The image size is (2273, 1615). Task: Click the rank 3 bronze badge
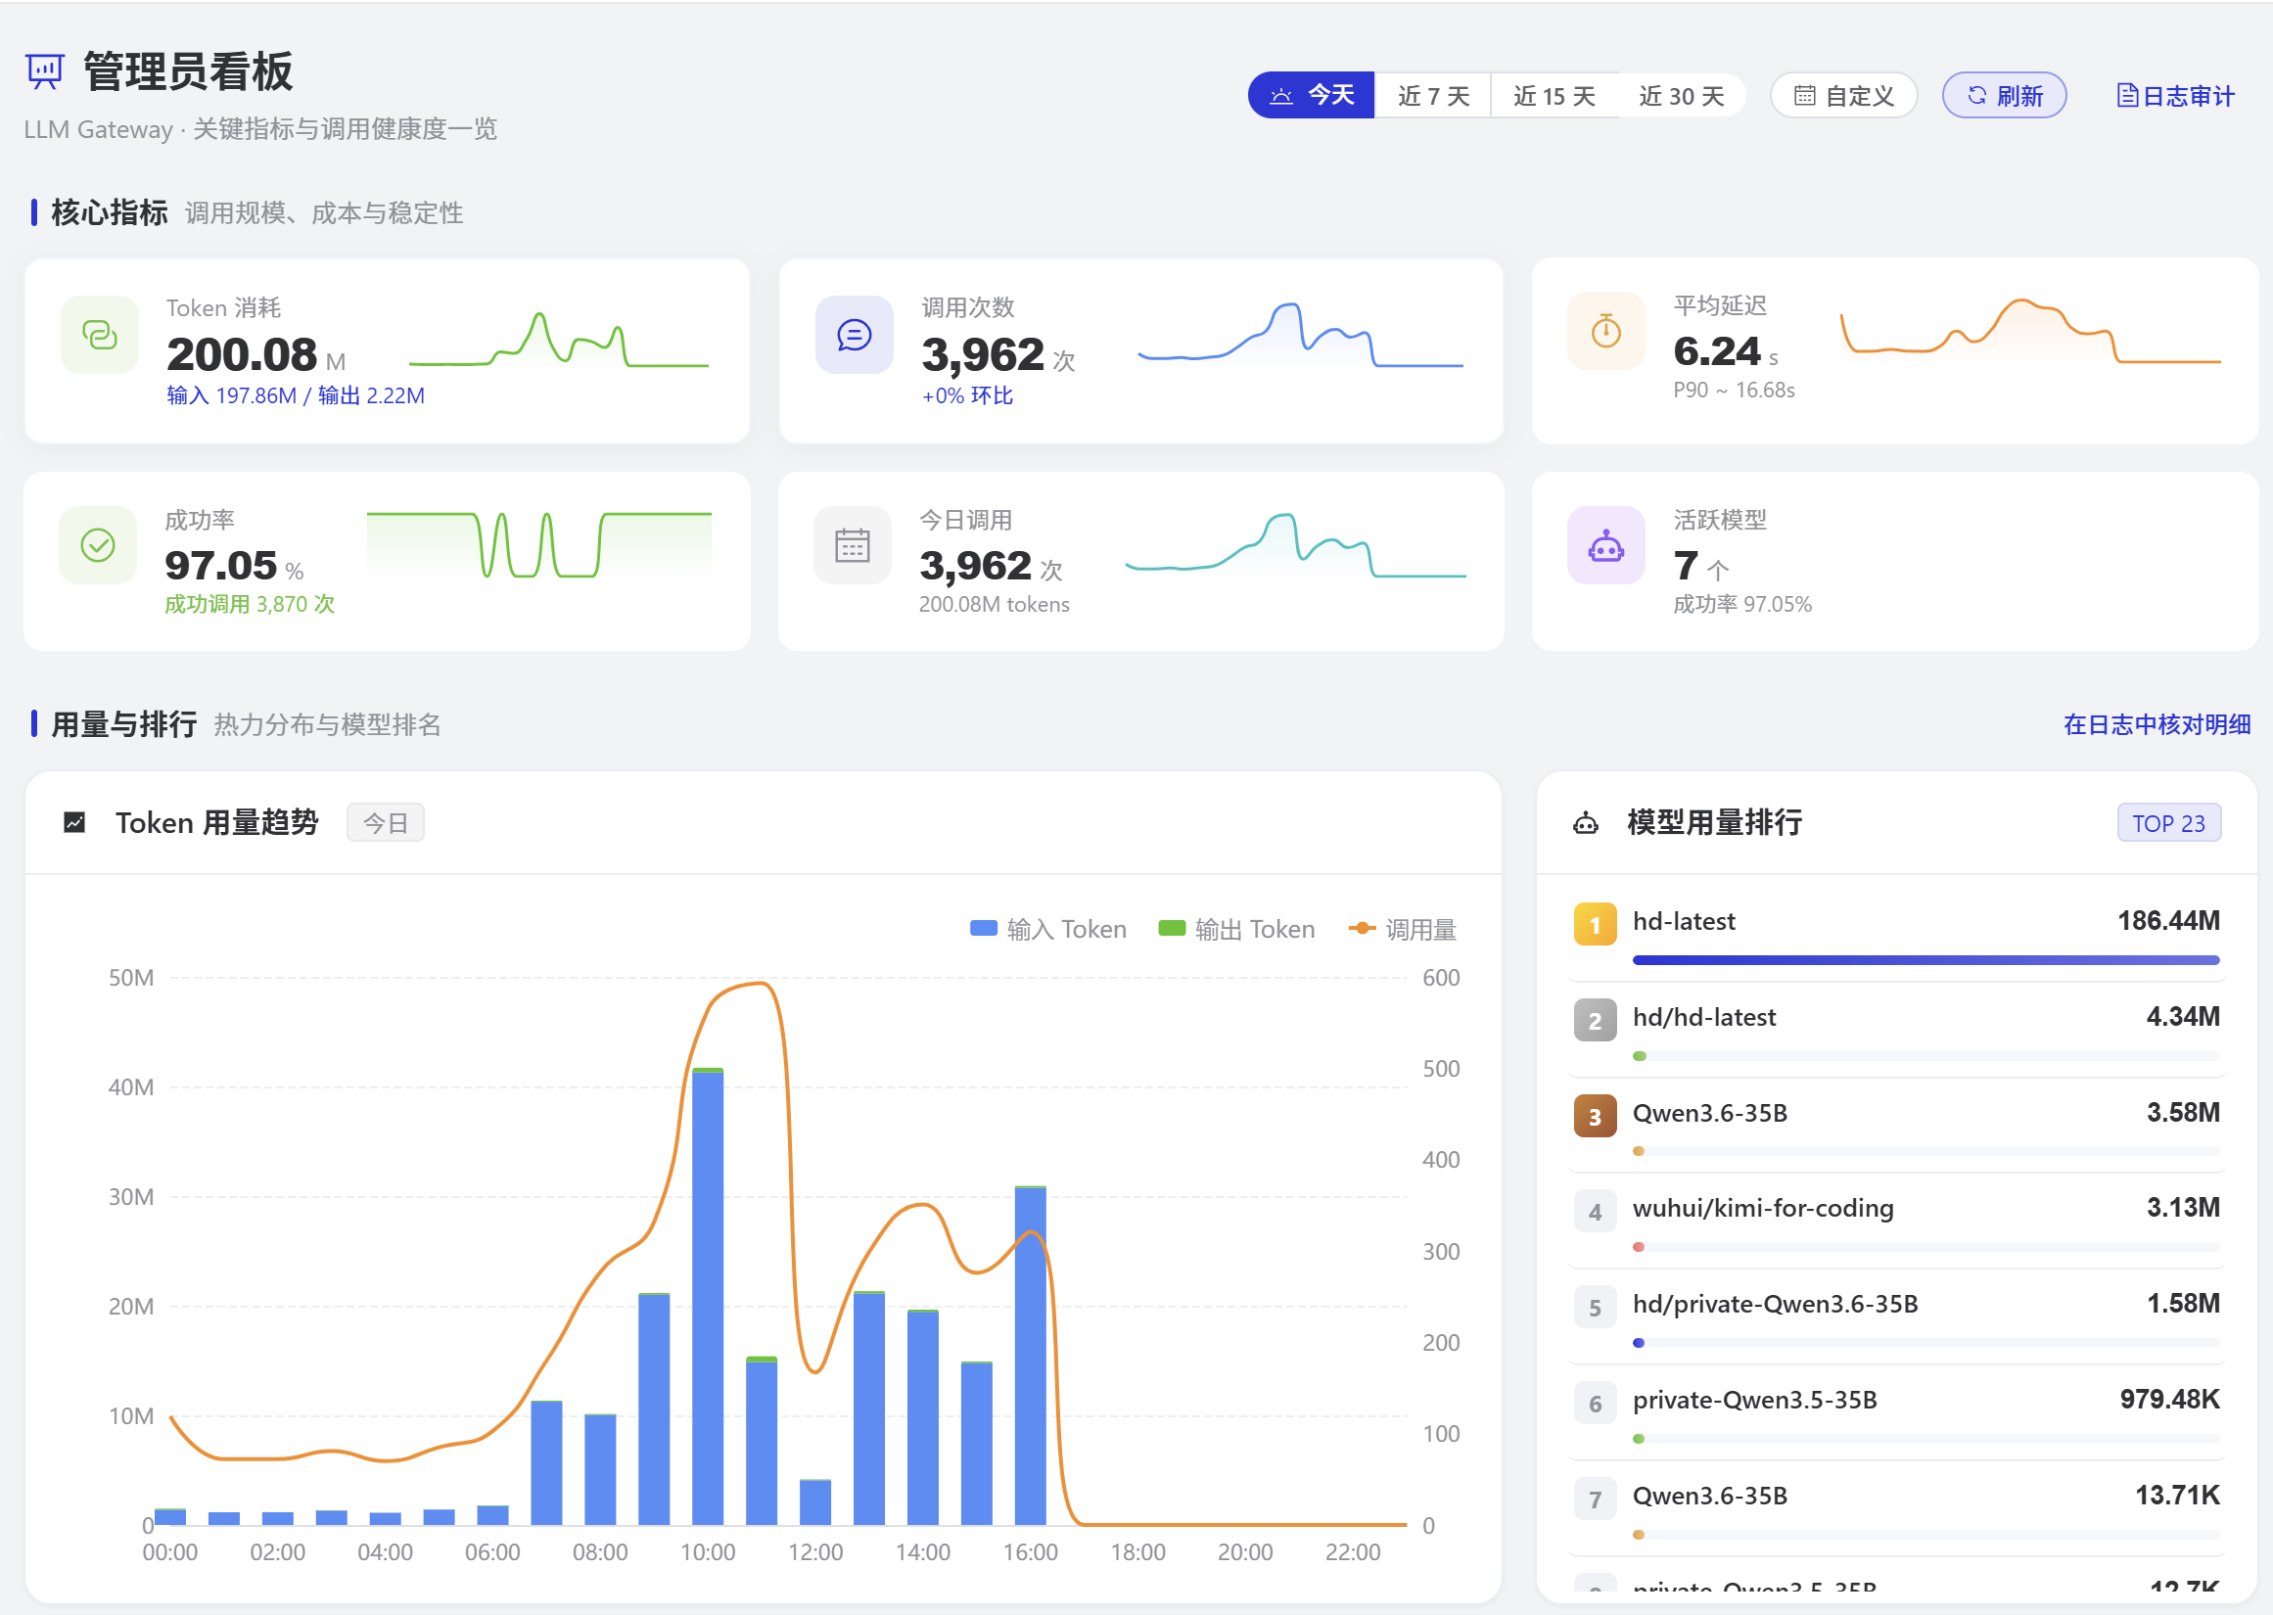[1595, 1116]
